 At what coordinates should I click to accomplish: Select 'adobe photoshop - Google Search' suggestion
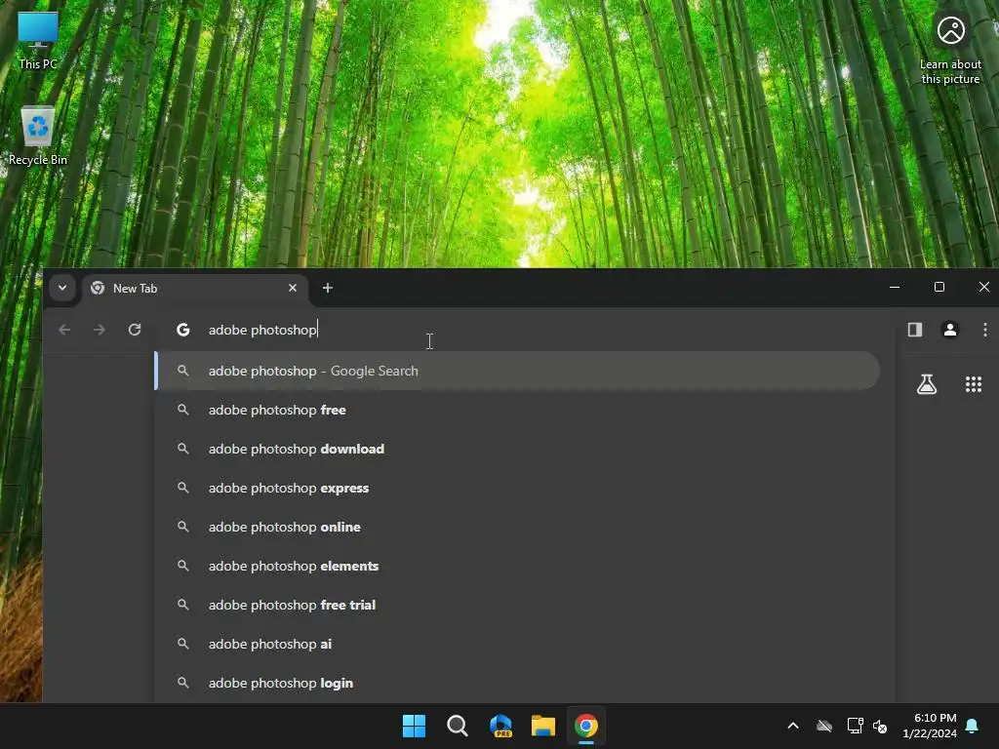click(x=517, y=371)
